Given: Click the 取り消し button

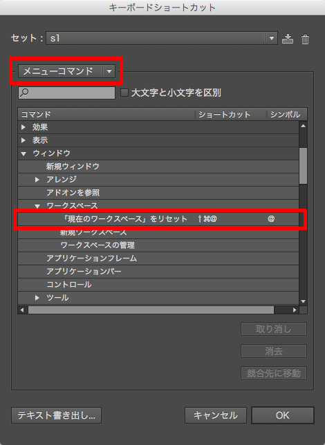Looking at the screenshot, I should coord(274,329).
